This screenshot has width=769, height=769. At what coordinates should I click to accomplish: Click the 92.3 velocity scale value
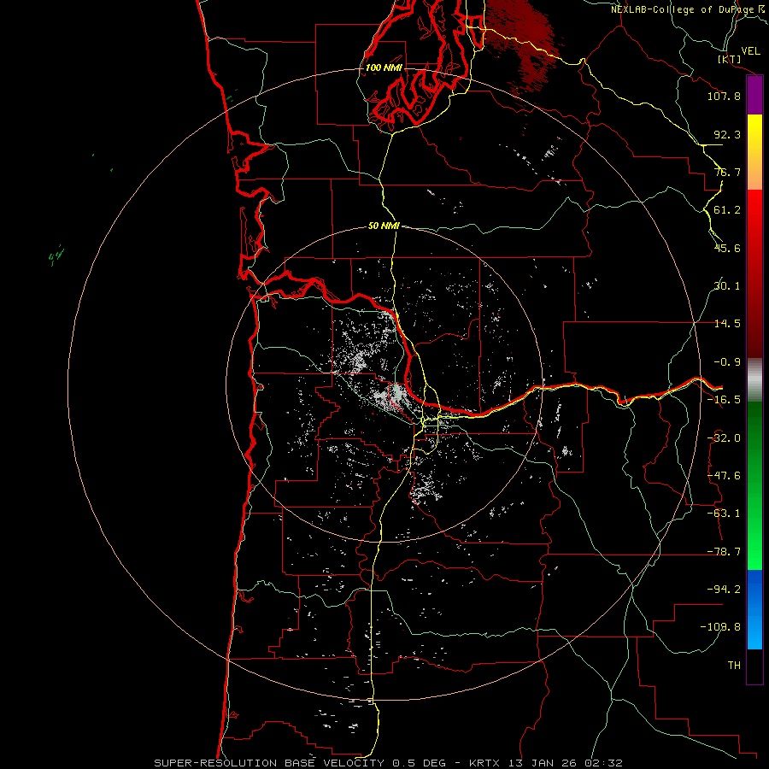(727, 134)
